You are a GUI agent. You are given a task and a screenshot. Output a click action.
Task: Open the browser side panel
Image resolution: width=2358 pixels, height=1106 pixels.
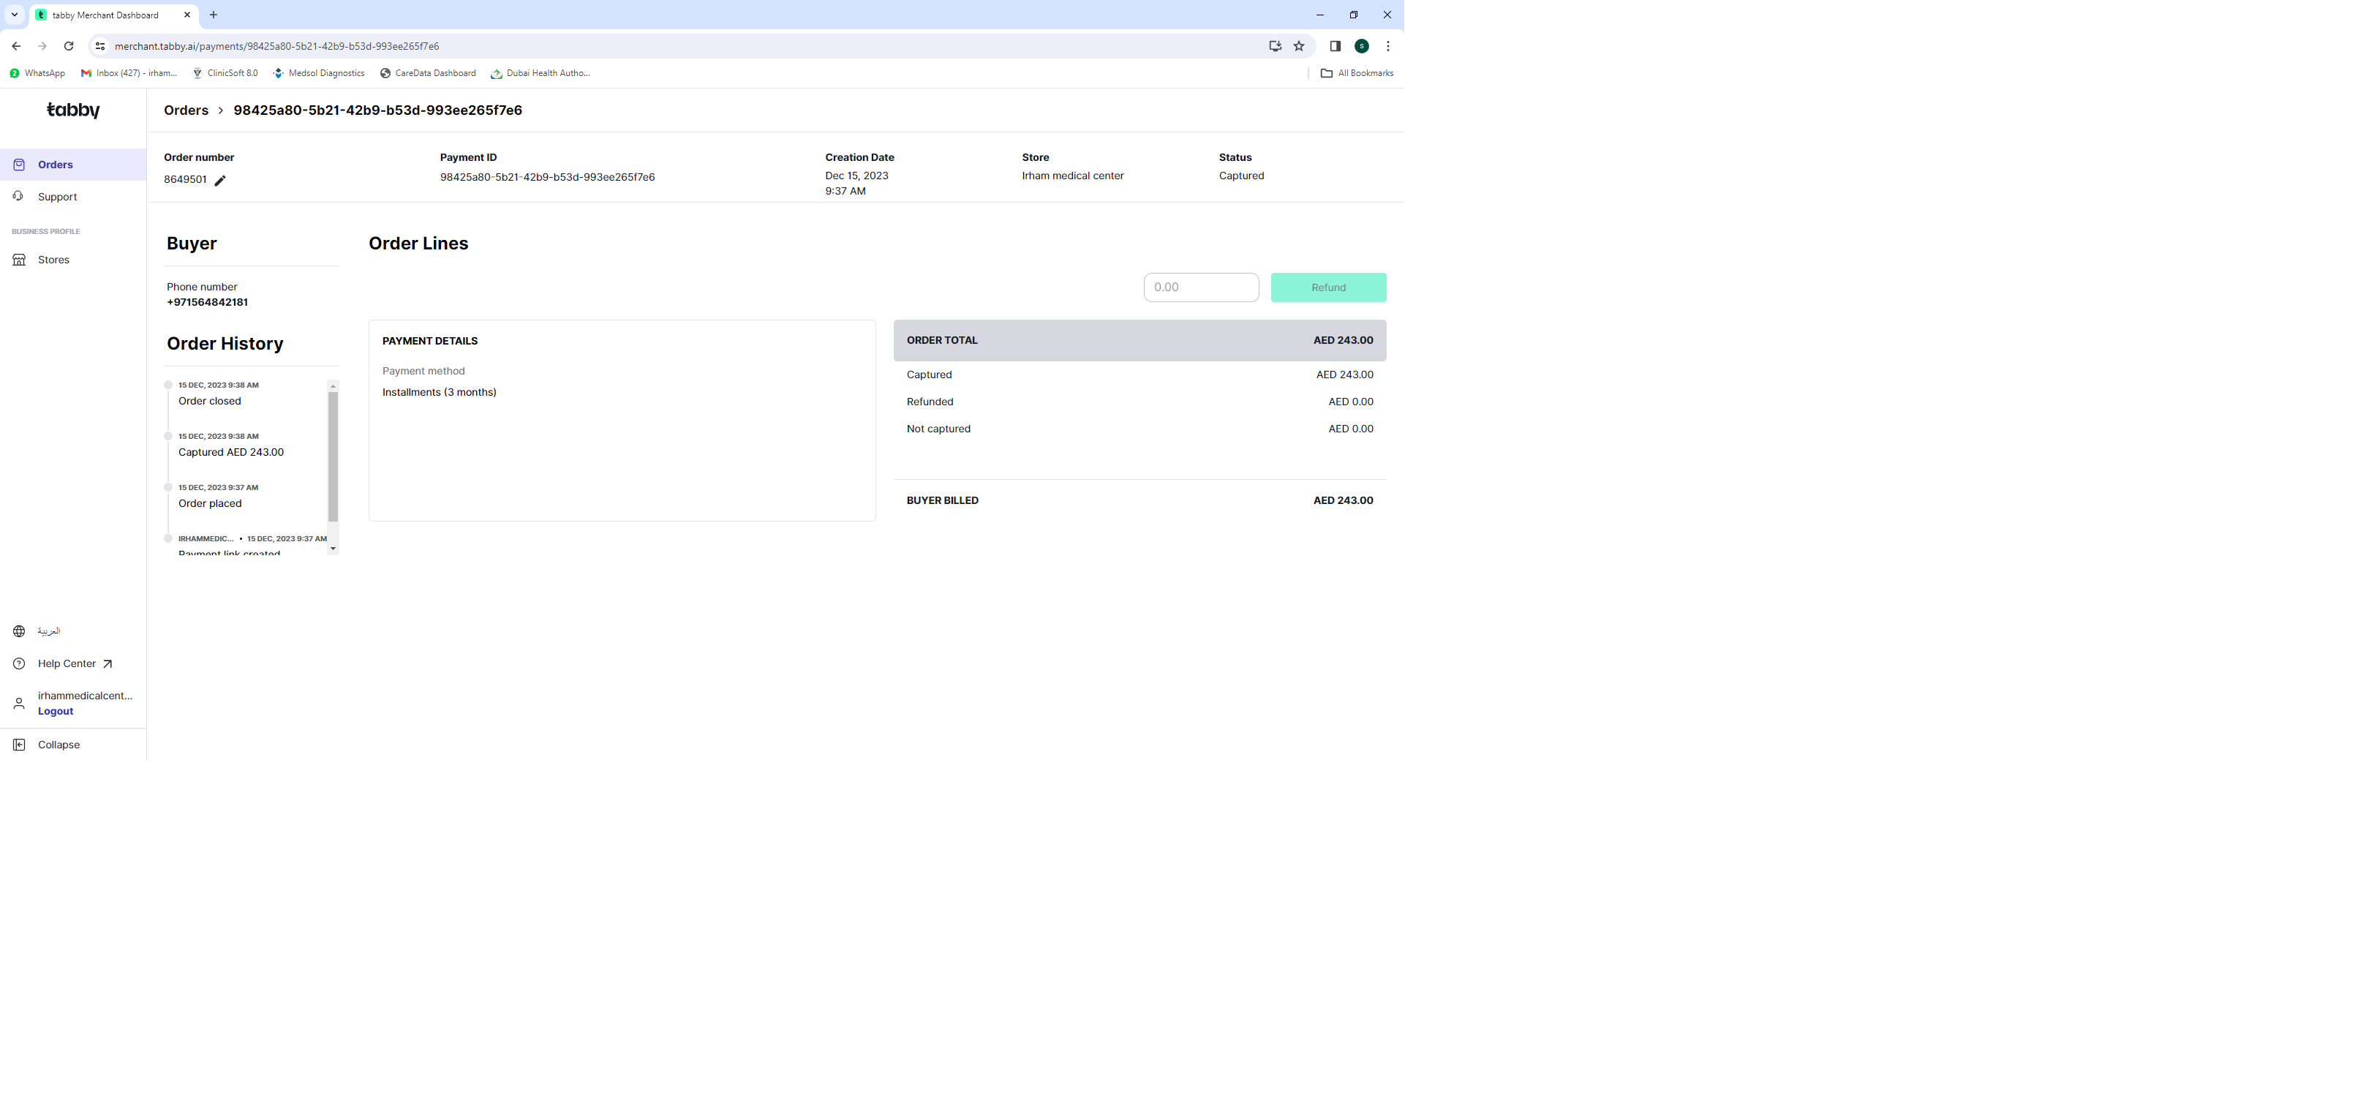click(1335, 46)
